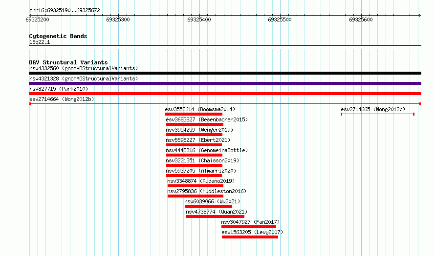This screenshot has height=256, width=435.
Task: Click the nsv4332560 gnomAD variant label
Action: coord(84,68)
